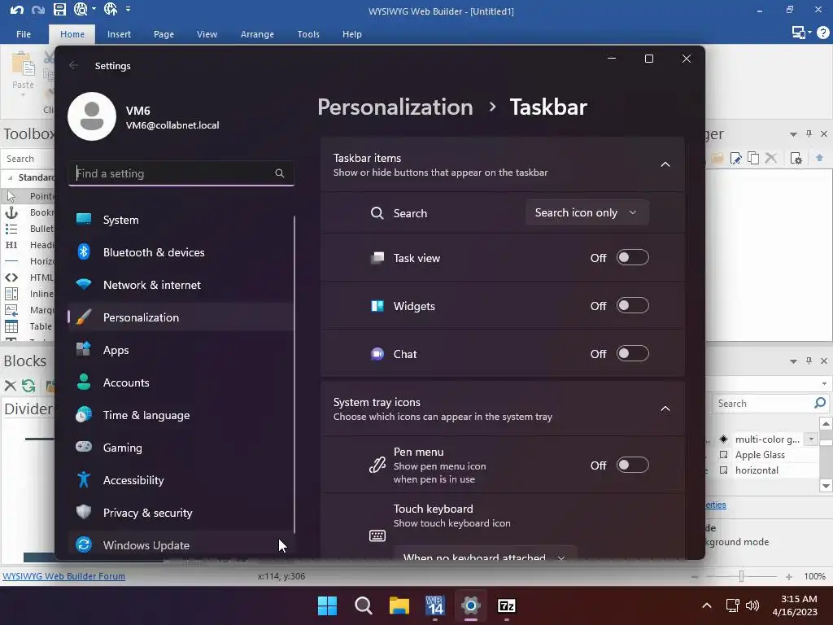Open 7-Zip from the taskbar
This screenshot has height=625, width=833.
coord(506,605)
